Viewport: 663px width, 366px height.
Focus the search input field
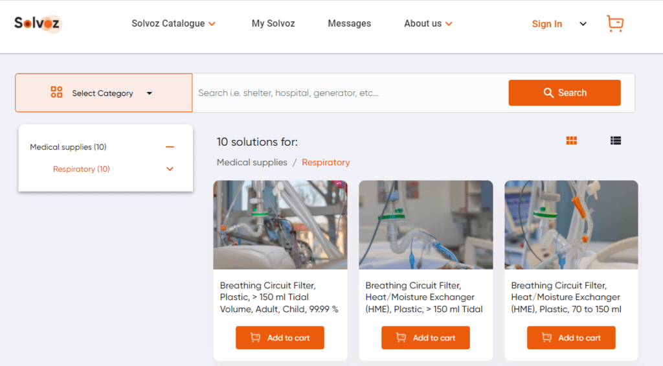pos(350,93)
